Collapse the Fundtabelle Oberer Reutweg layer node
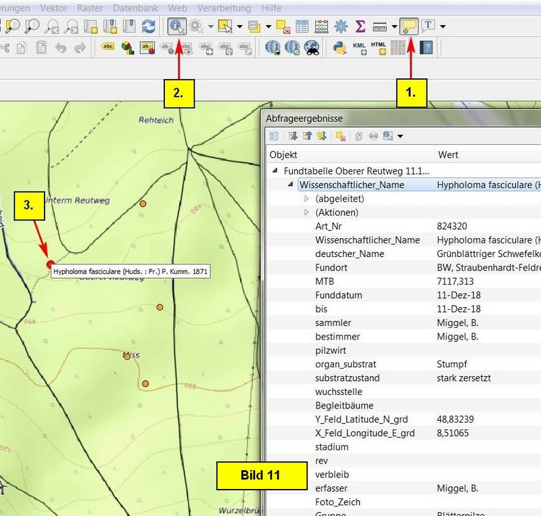 [275, 171]
